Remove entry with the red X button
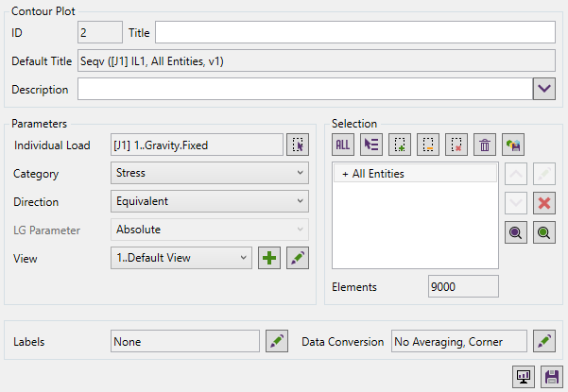This screenshot has height=392, width=568. pyautogui.click(x=543, y=203)
